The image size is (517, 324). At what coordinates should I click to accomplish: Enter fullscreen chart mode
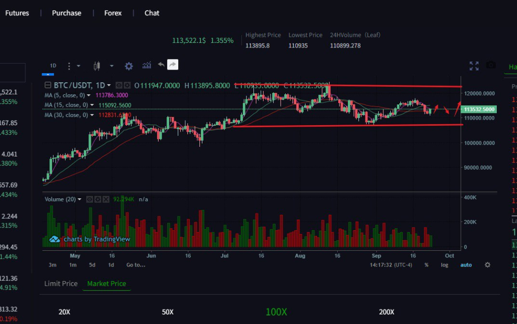[474, 66]
